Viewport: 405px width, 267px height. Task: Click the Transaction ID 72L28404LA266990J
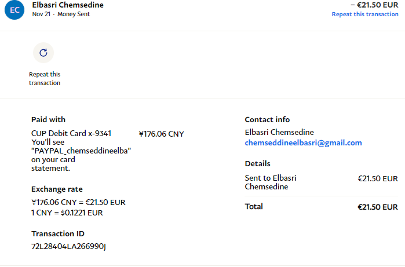click(x=68, y=247)
